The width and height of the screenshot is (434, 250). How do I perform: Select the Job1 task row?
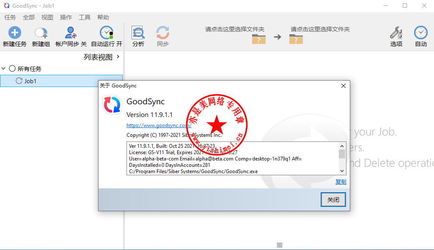tap(61, 81)
